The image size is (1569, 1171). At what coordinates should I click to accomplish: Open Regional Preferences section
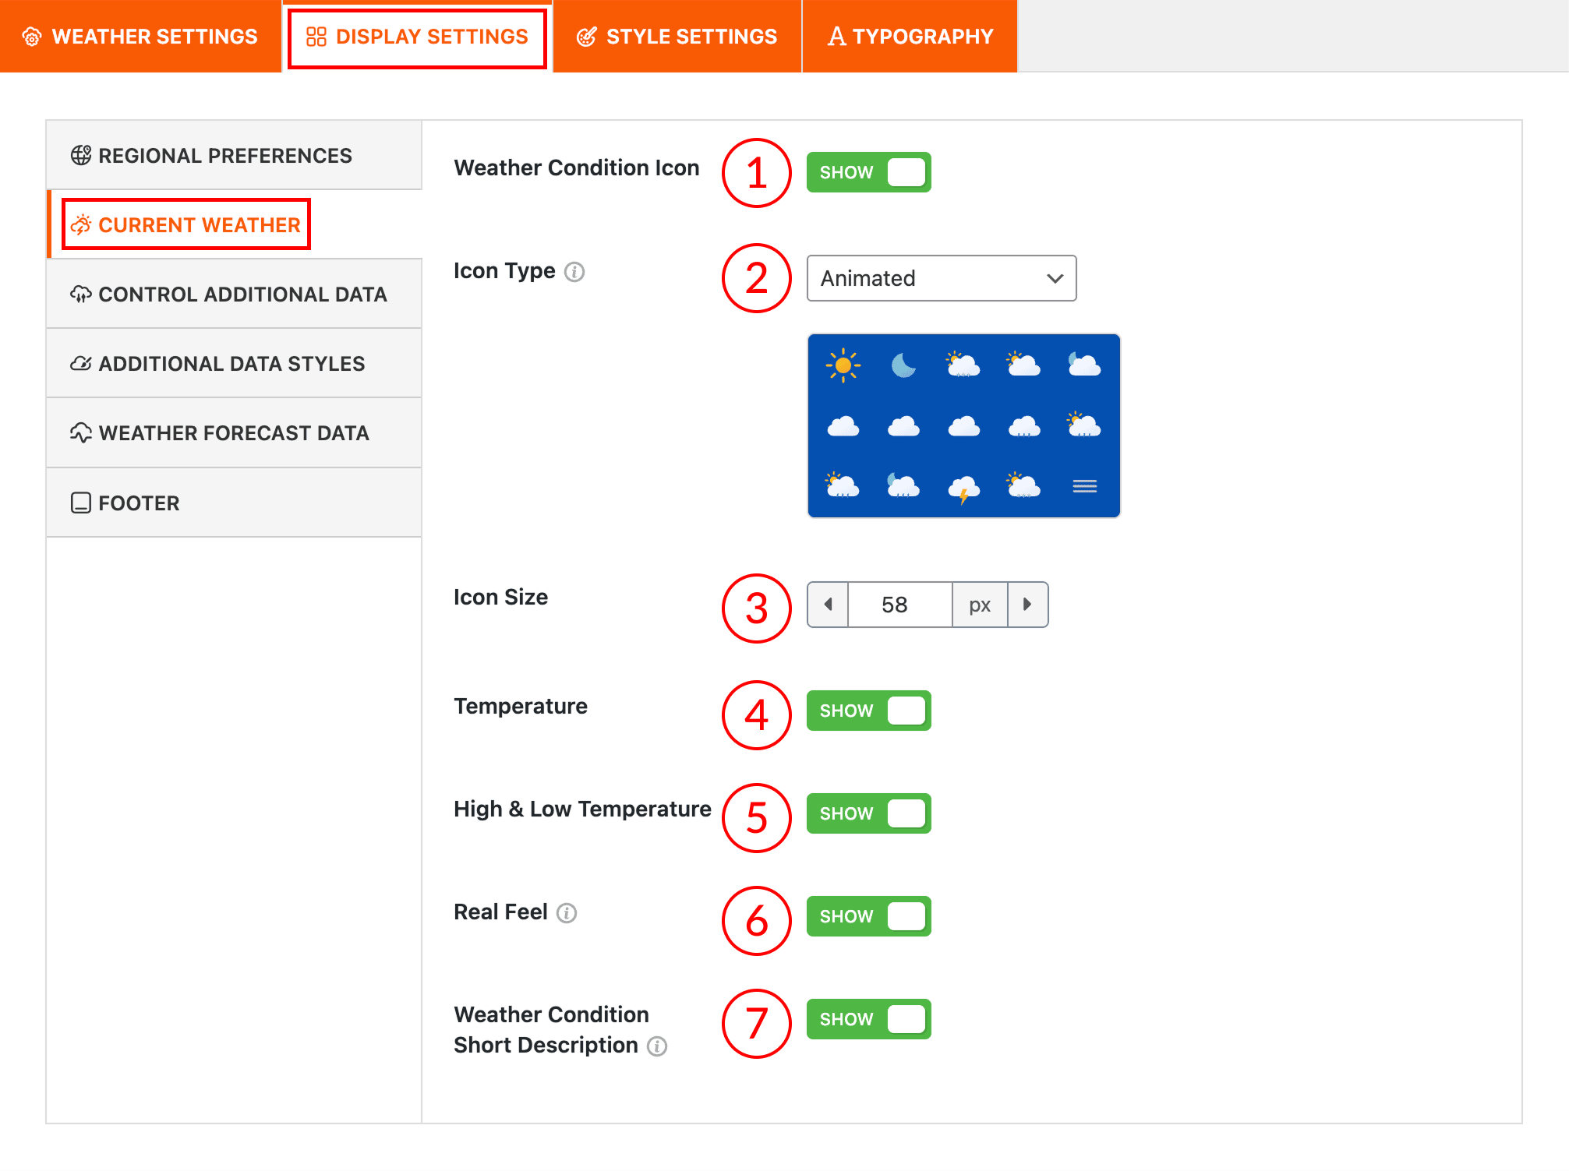[x=225, y=156]
